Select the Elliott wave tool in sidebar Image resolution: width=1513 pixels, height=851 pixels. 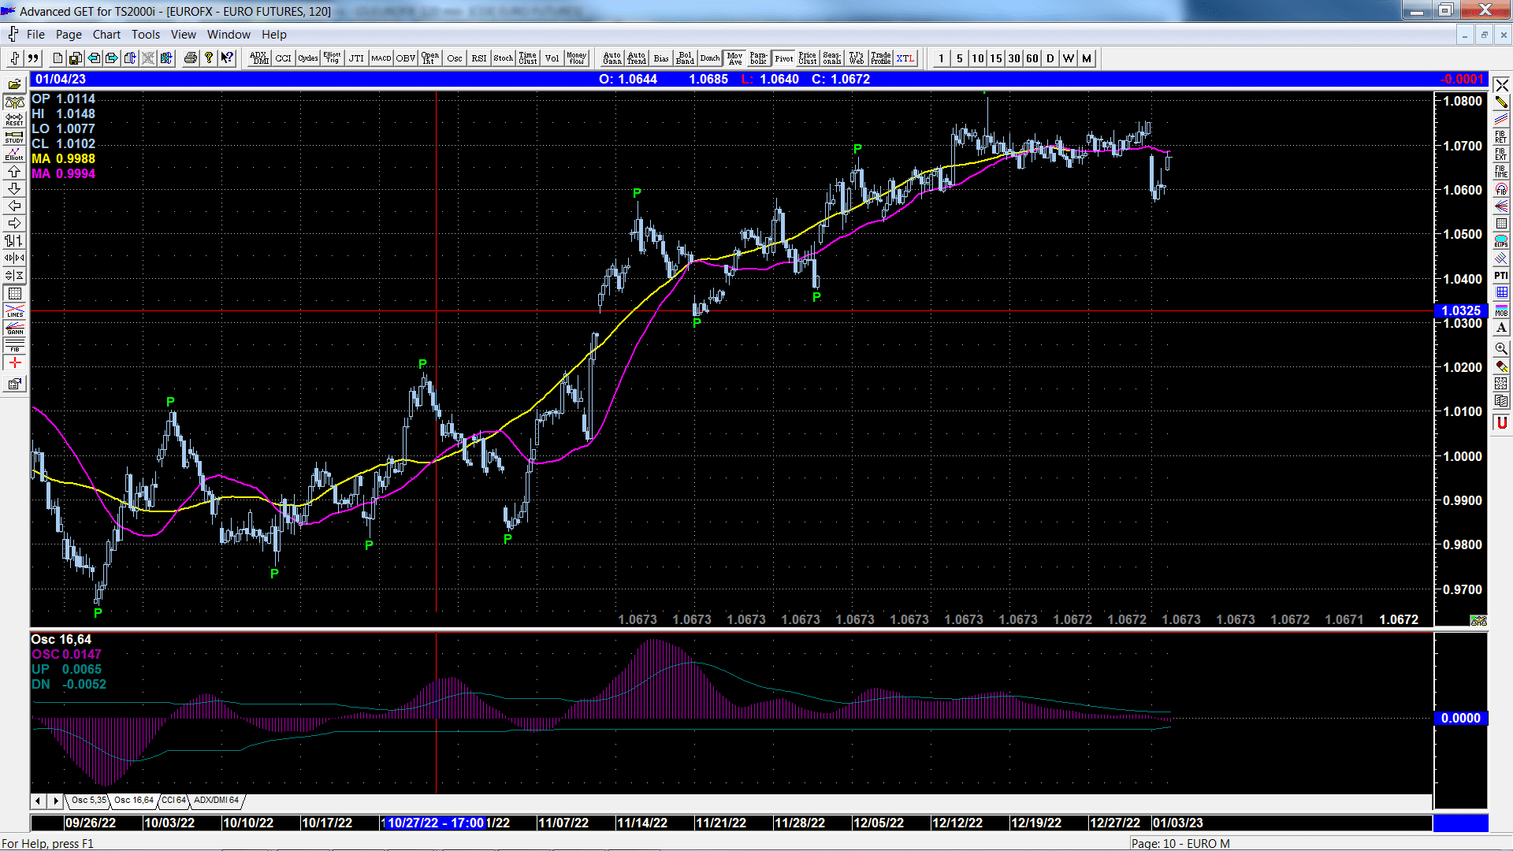[x=14, y=154]
